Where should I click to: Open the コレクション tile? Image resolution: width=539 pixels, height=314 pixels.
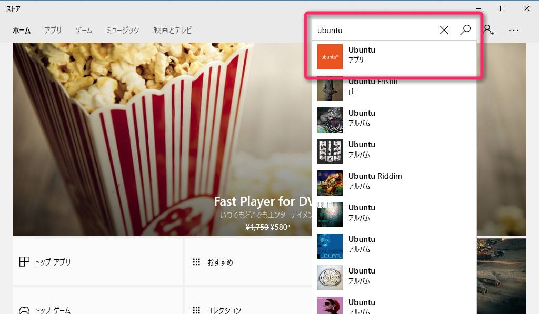pos(247,301)
